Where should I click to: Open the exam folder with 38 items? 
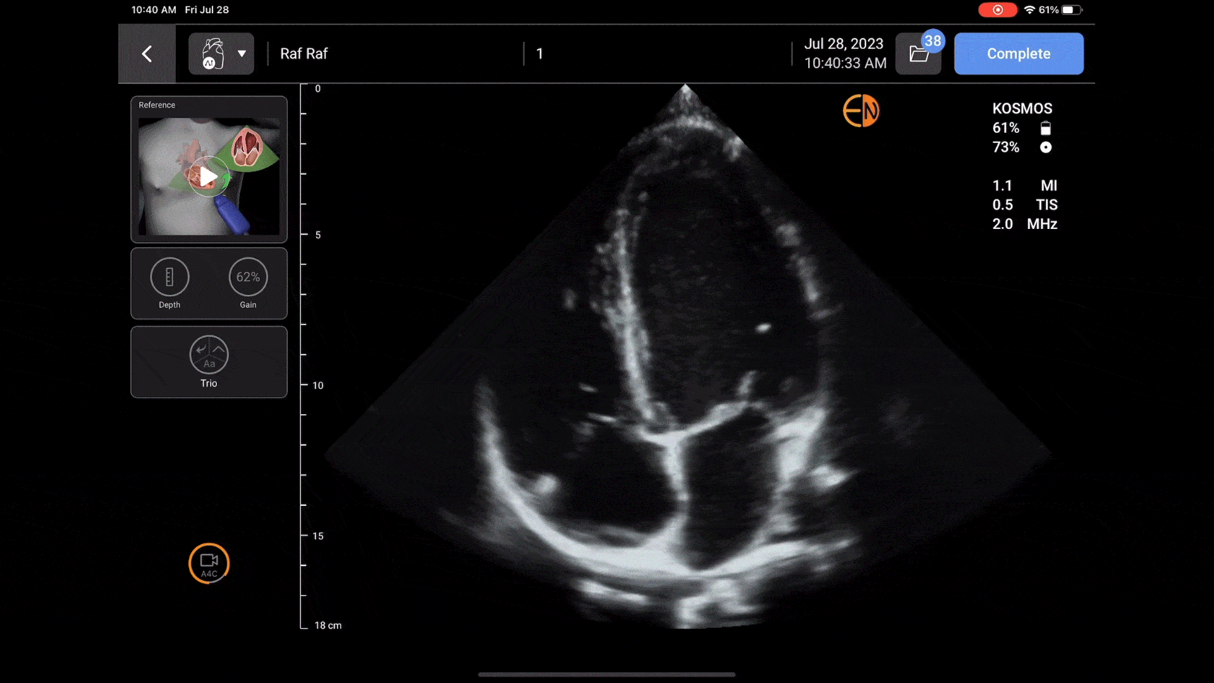coord(919,54)
